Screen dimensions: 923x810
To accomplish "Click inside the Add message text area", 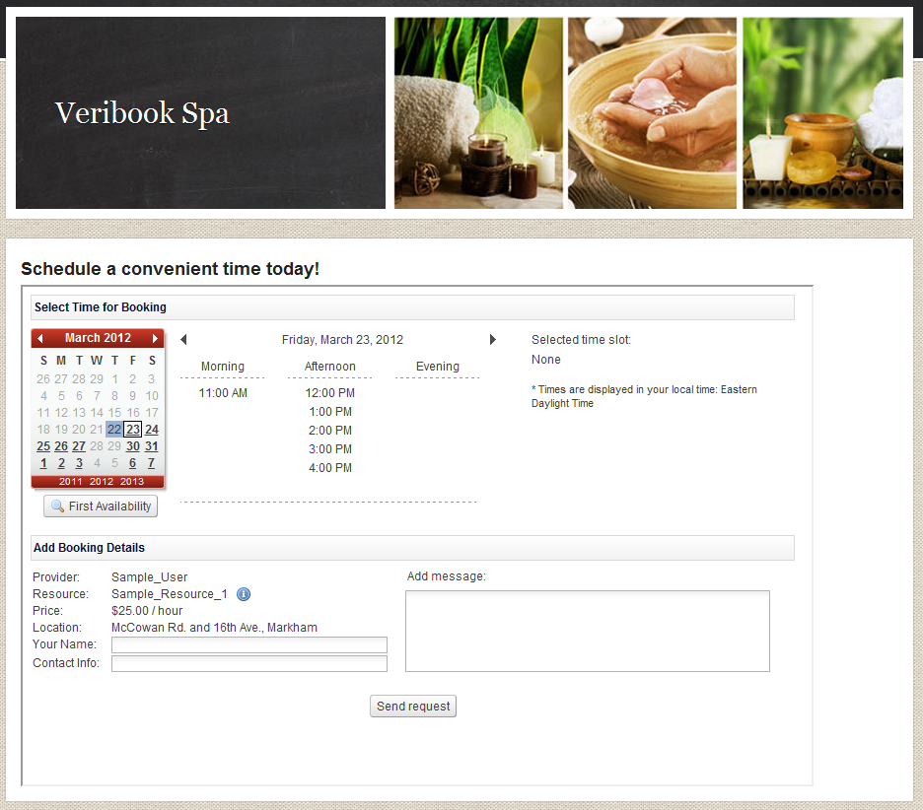I will [588, 632].
